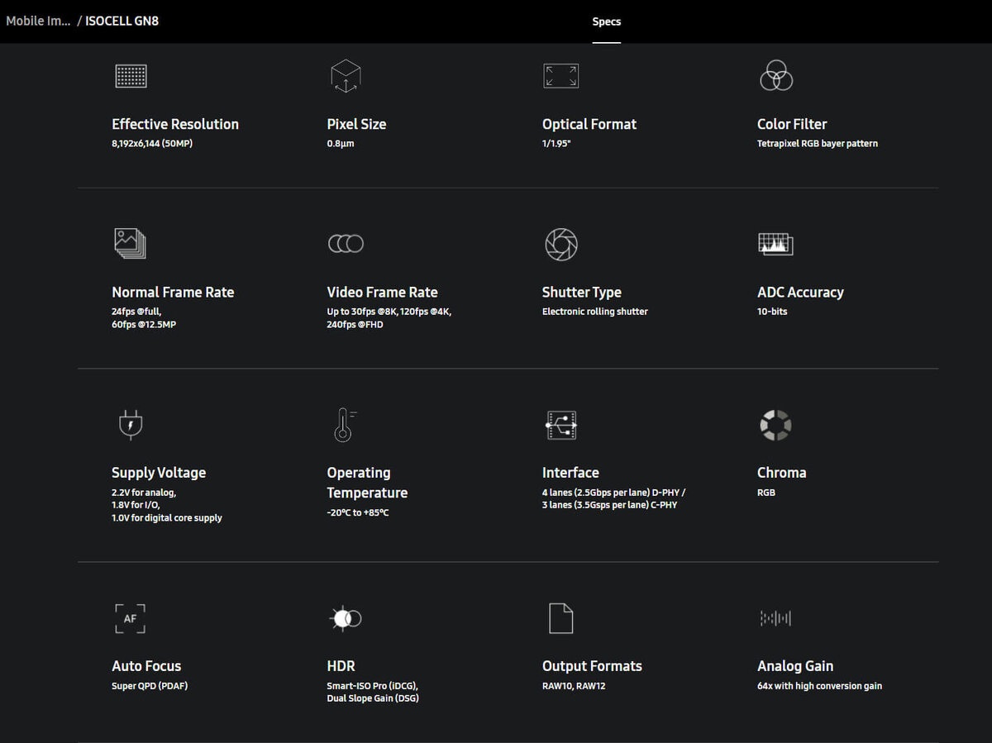Select the 2.2V for analog text
This screenshot has height=743, width=992.
[144, 493]
